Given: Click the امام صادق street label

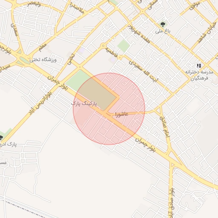Looking at the screenshot, I should [165, 127].
